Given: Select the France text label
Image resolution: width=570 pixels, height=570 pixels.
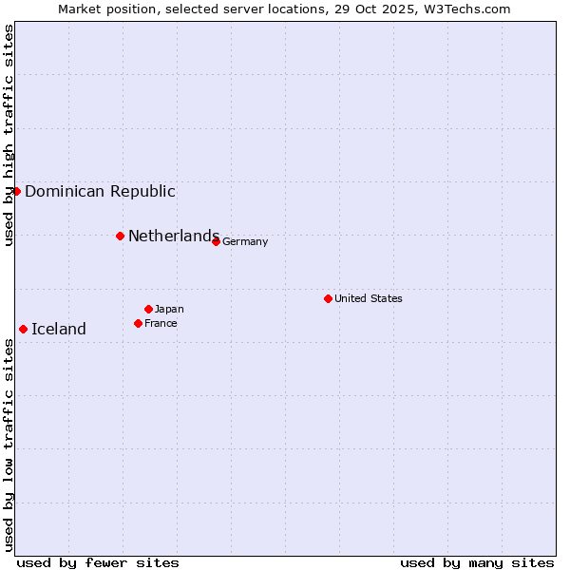Looking at the screenshot, I should tap(161, 323).
